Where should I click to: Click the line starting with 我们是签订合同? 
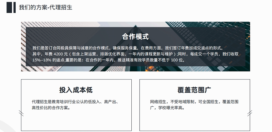tap(127, 48)
